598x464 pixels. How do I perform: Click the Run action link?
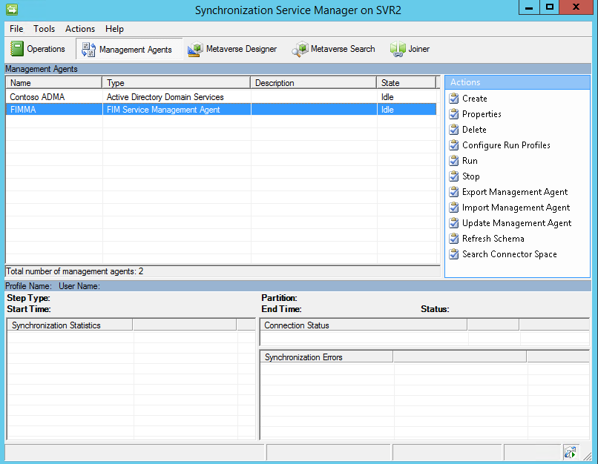coord(470,161)
